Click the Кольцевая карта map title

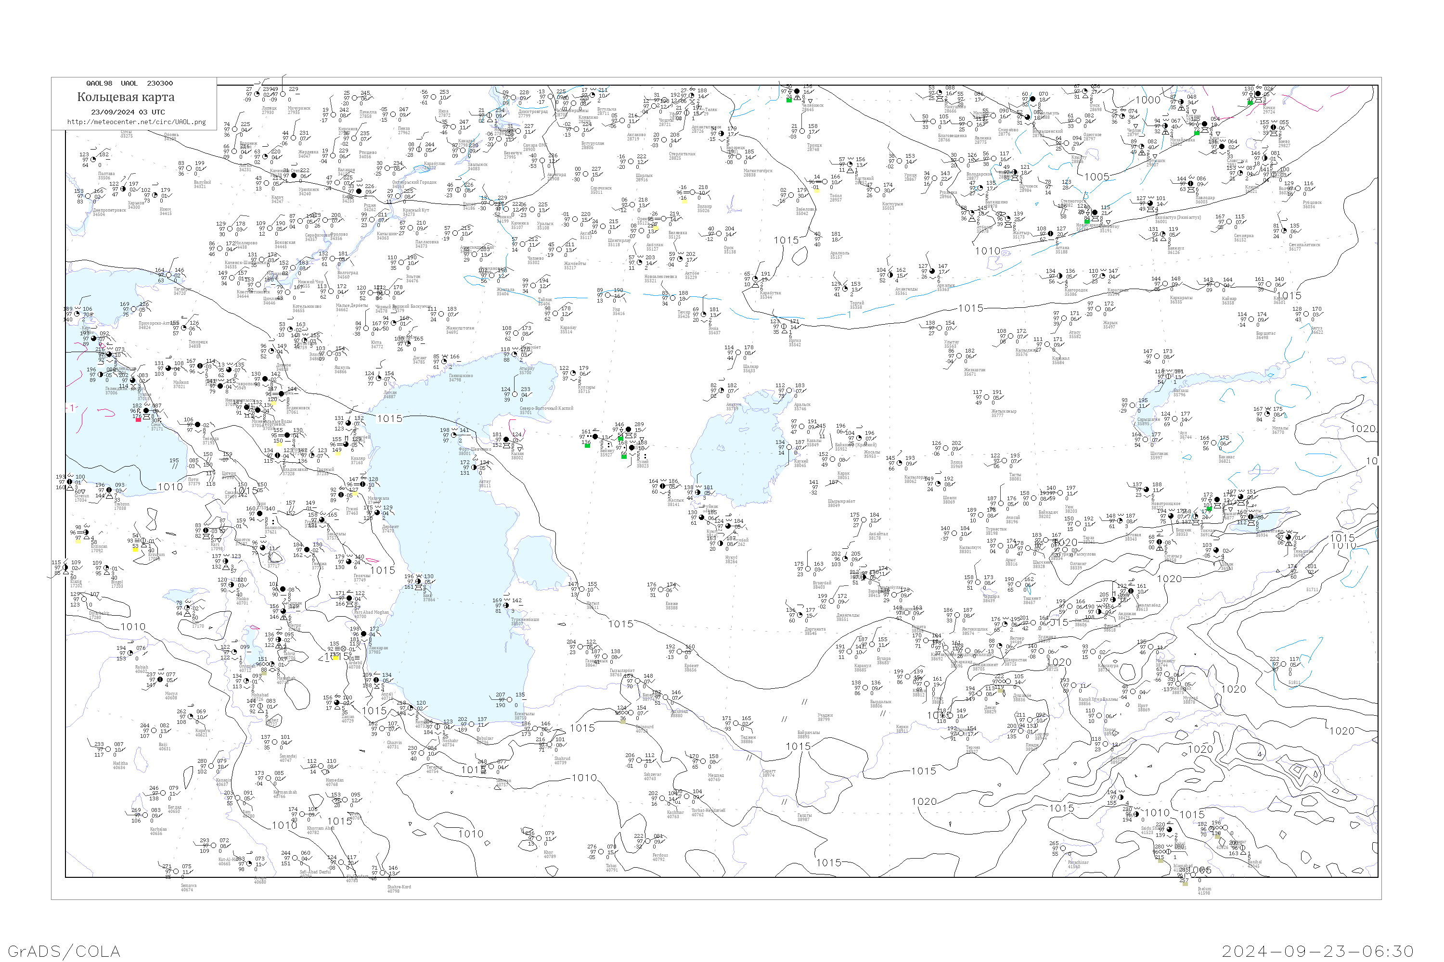(126, 97)
